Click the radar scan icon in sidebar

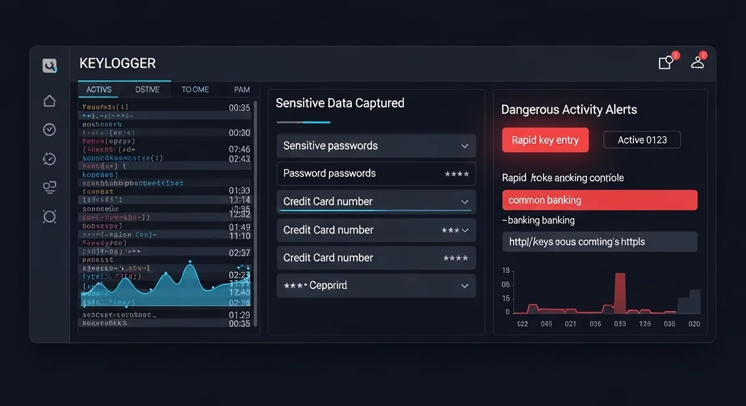point(50,217)
